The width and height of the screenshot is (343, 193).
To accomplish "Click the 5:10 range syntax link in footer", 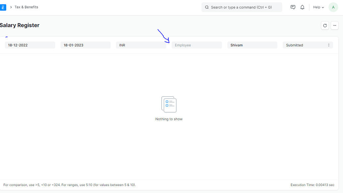I will click(x=89, y=185).
